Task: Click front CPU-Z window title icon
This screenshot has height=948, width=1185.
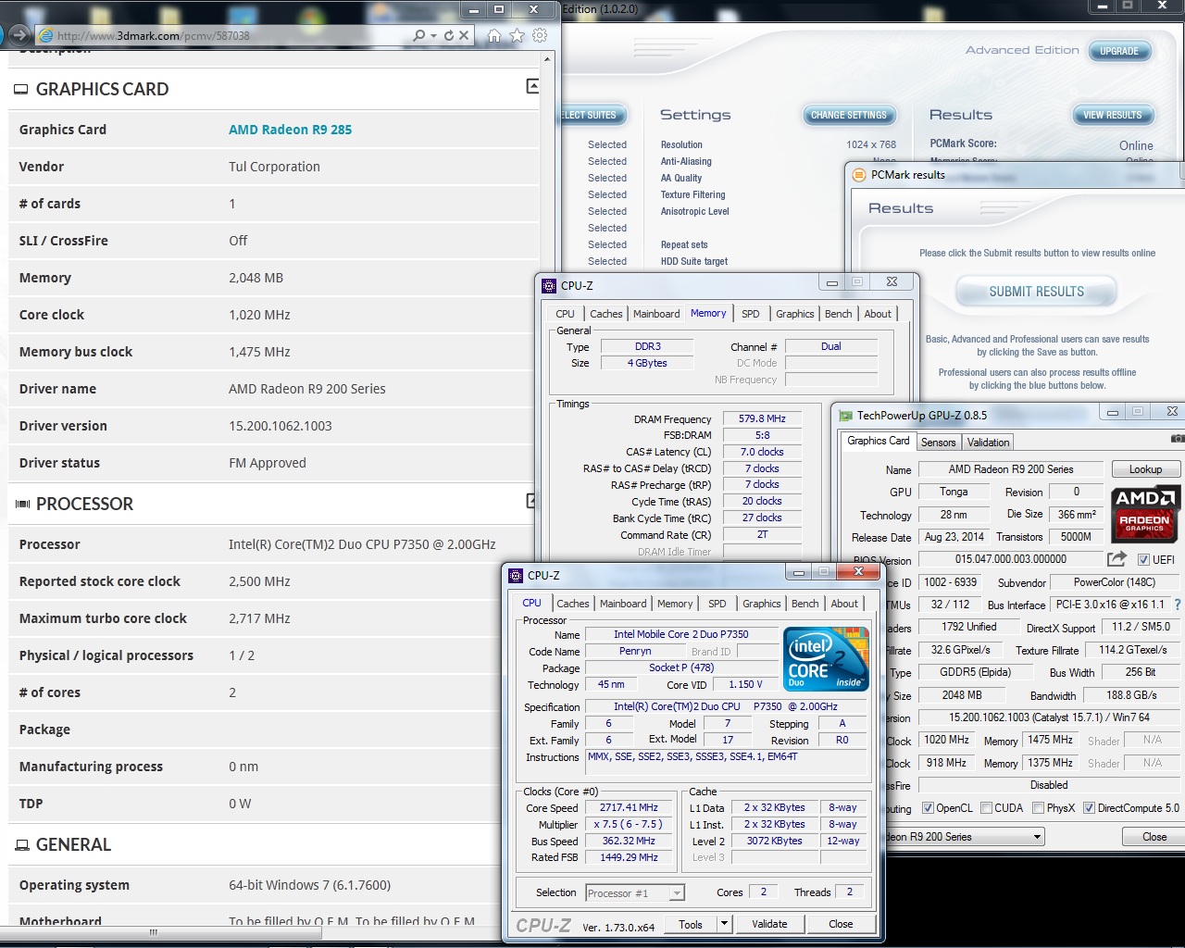Action: [x=516, y=576]
